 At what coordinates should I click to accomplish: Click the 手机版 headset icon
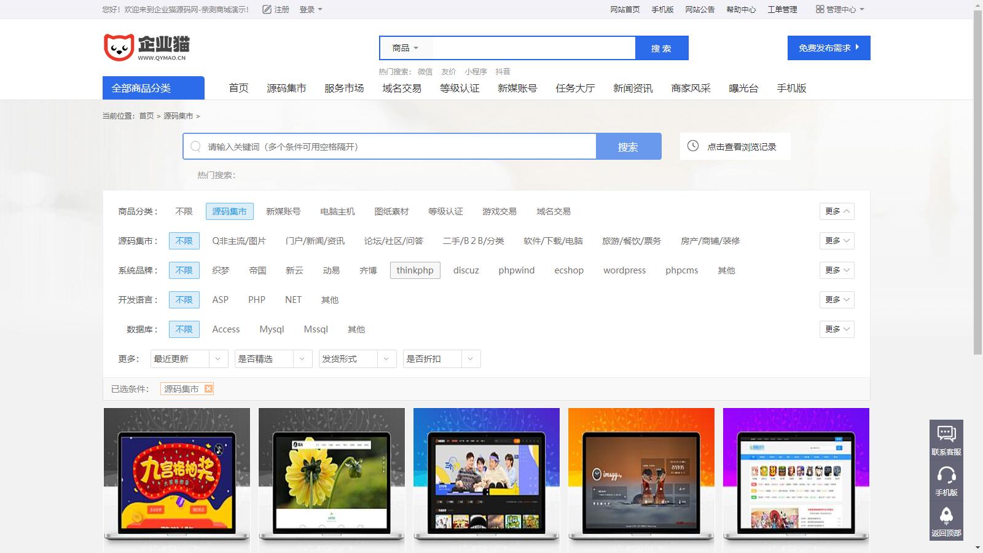coord(946,475)
